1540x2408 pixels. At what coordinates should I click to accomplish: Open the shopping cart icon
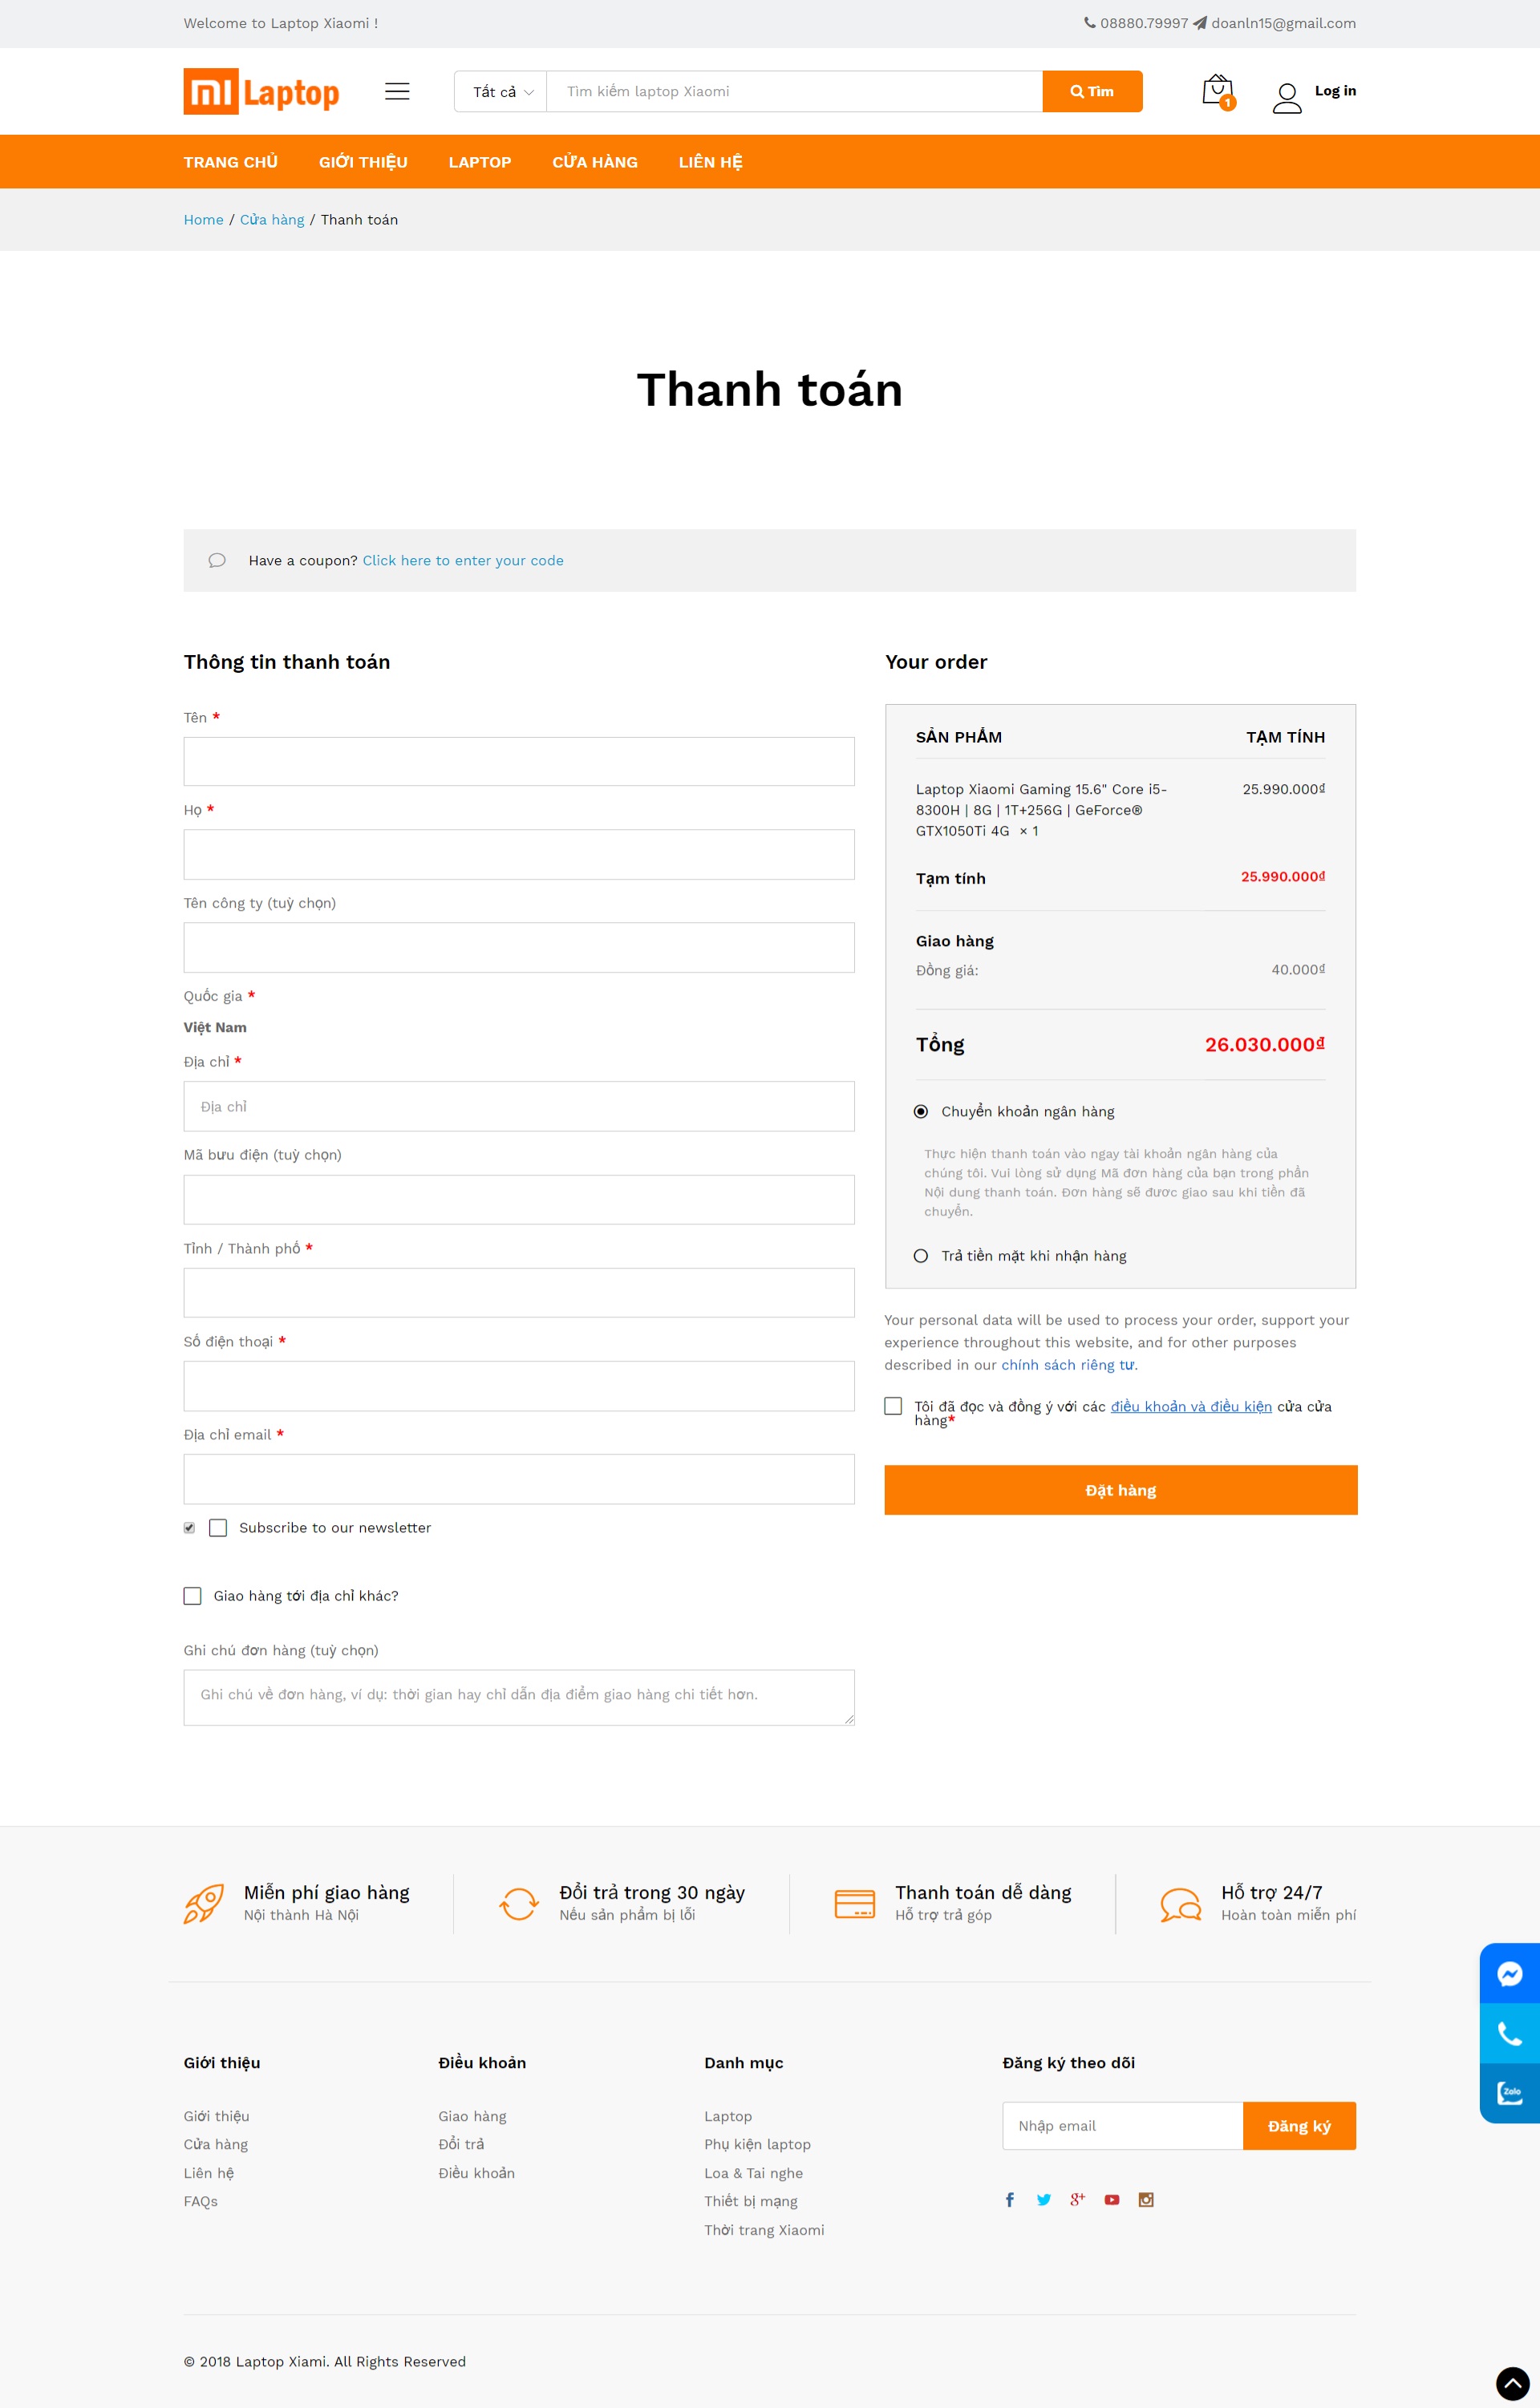tap(1217, 91)
